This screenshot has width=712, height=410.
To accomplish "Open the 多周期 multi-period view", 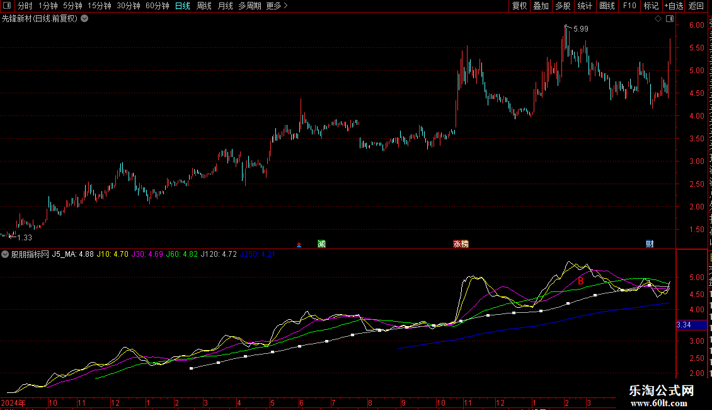I will 250,6.
